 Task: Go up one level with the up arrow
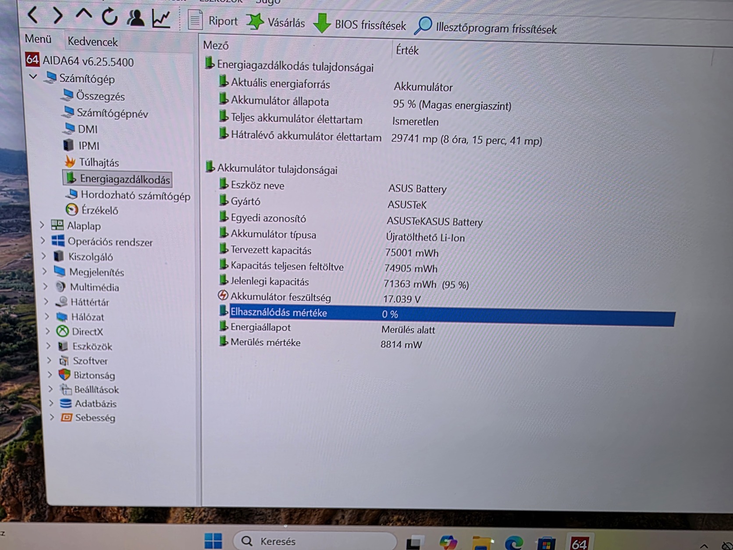click(83, 14)
